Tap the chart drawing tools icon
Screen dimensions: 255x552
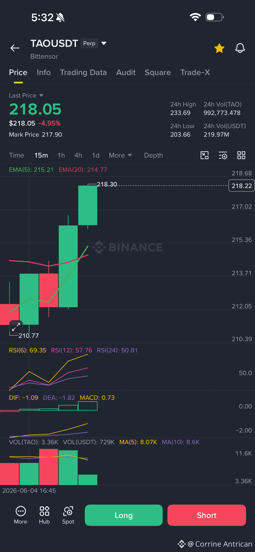[x=204, y=155]
